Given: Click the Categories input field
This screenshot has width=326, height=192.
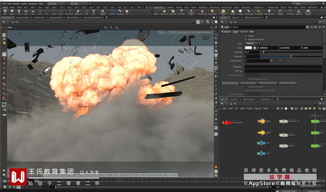Looking at the screenshot, I should [x=283, y=67].
